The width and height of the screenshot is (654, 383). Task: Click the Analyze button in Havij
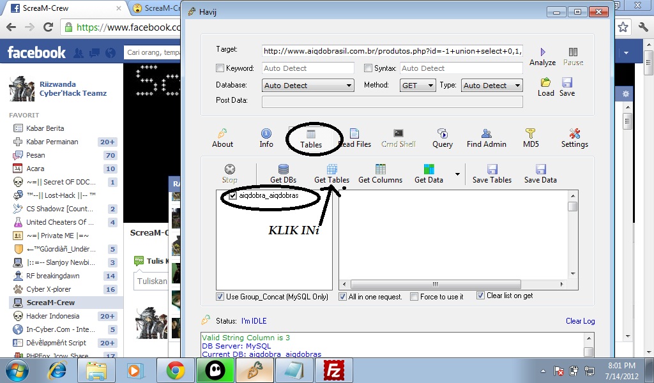click(x=542, y=57)
